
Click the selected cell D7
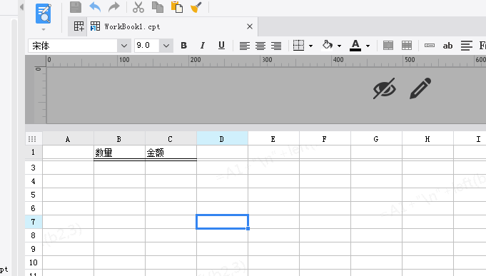tap(222, 222)
